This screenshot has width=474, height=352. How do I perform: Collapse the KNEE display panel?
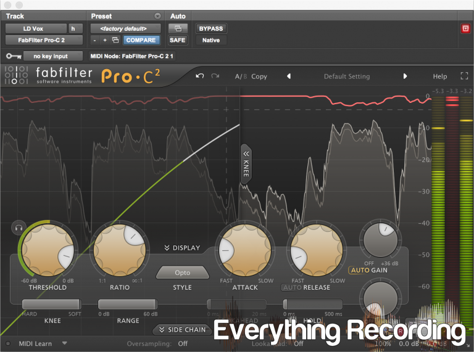click(x=246, y=165)
